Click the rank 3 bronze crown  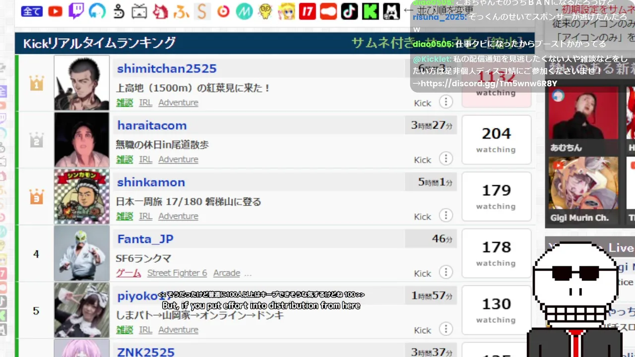[37, 196]
